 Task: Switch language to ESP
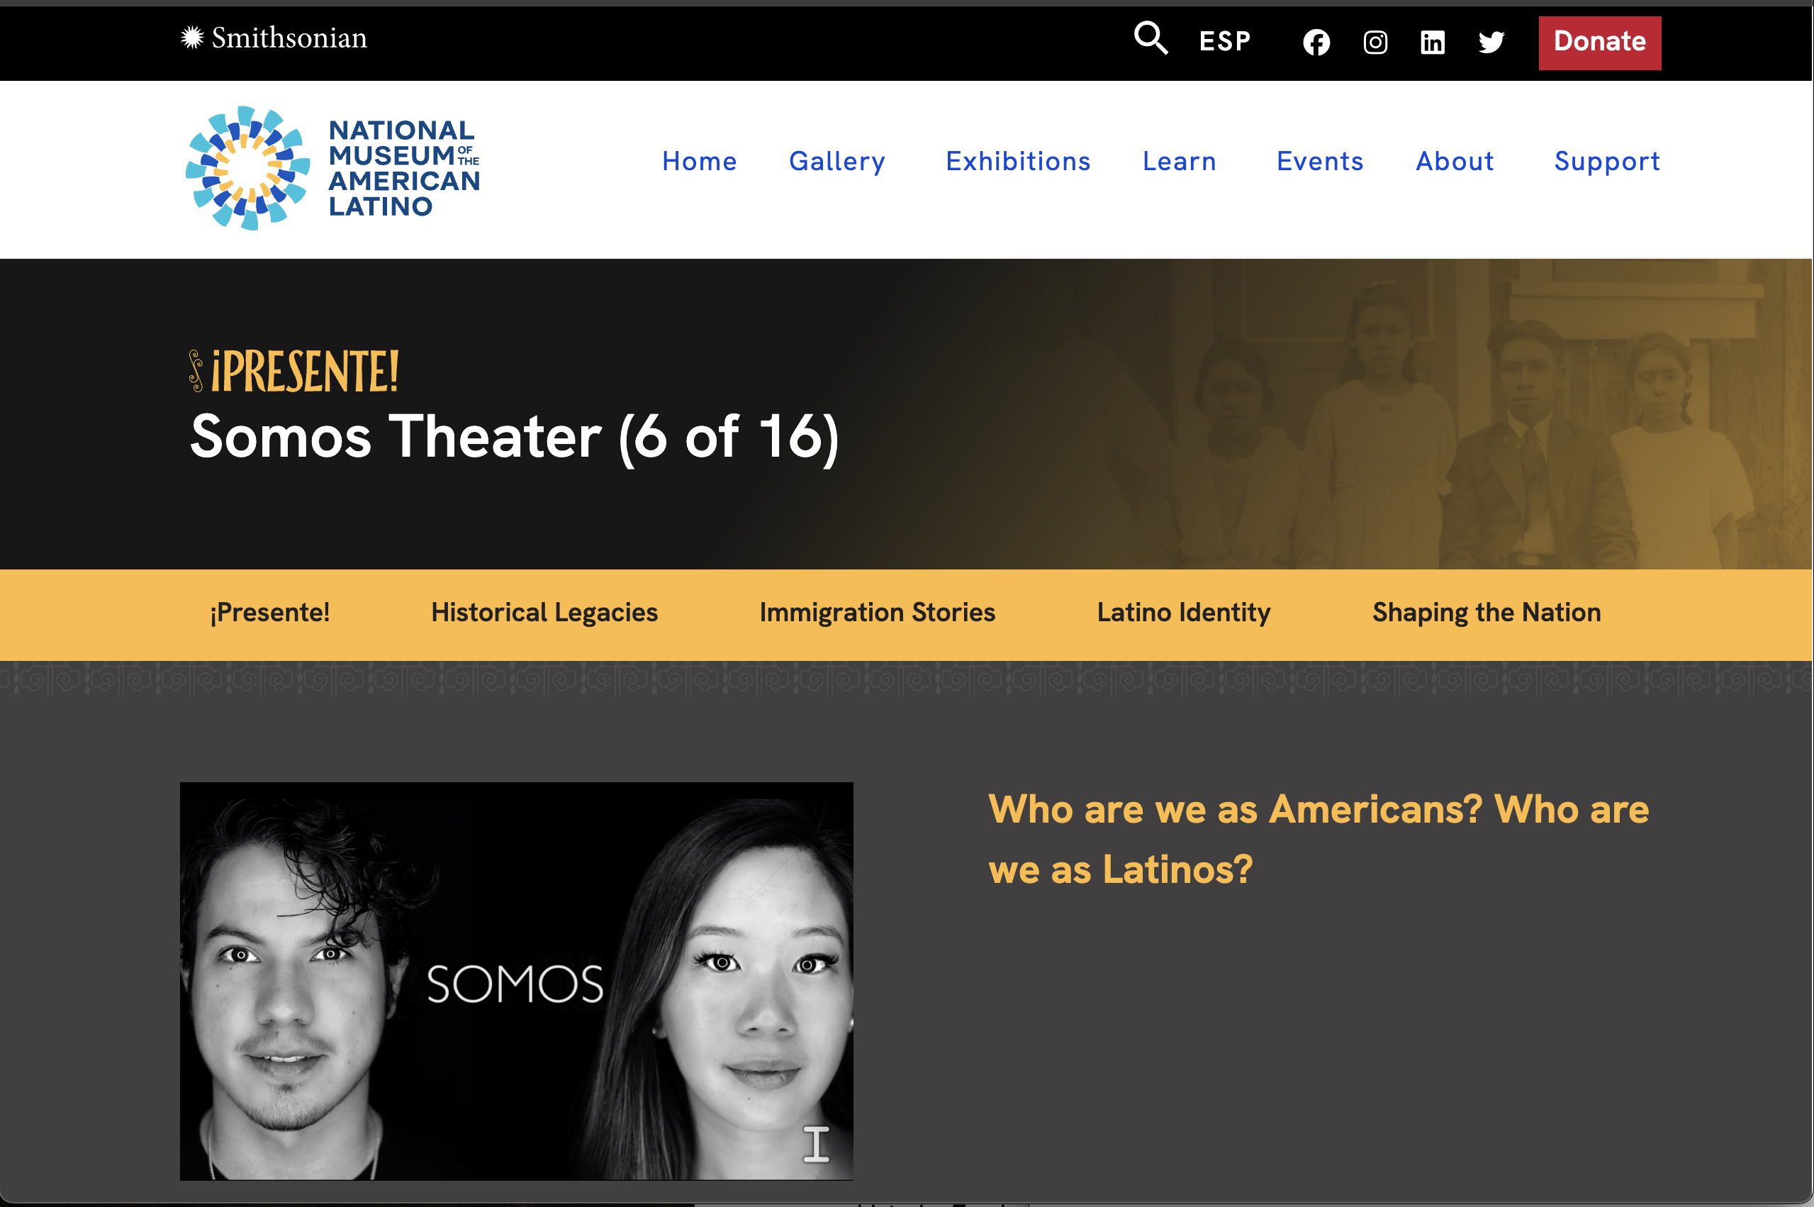tap(1225, 41)
